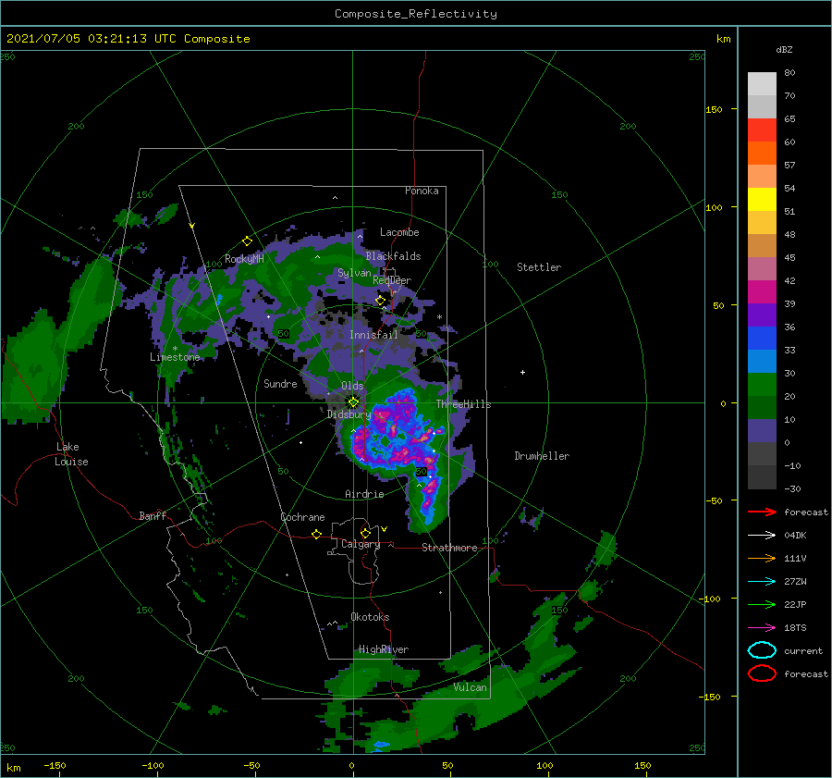Click the Composite_Reflectivity title text
The height and width of the screenshot is (778, 832).
415,14
